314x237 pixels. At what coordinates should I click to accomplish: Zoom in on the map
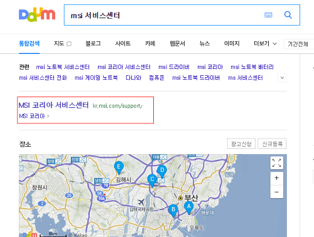point(277,178)
